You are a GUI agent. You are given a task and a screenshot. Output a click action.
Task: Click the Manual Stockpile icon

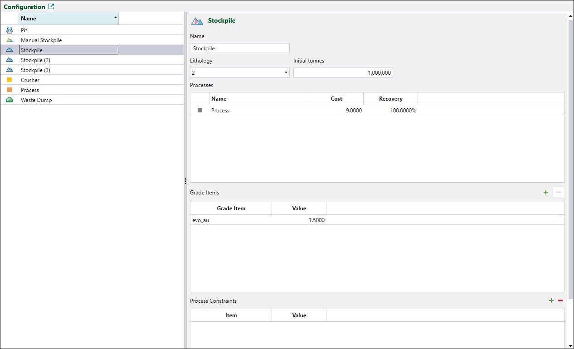click(x=10, y=40)
